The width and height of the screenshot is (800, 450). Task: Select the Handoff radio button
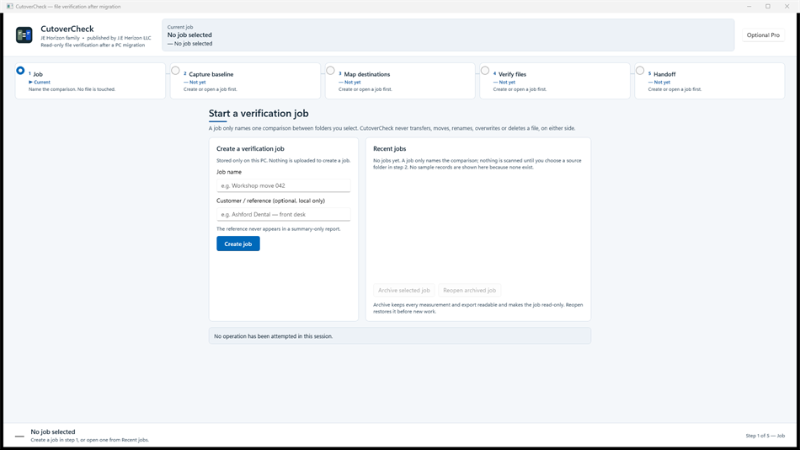640,71
